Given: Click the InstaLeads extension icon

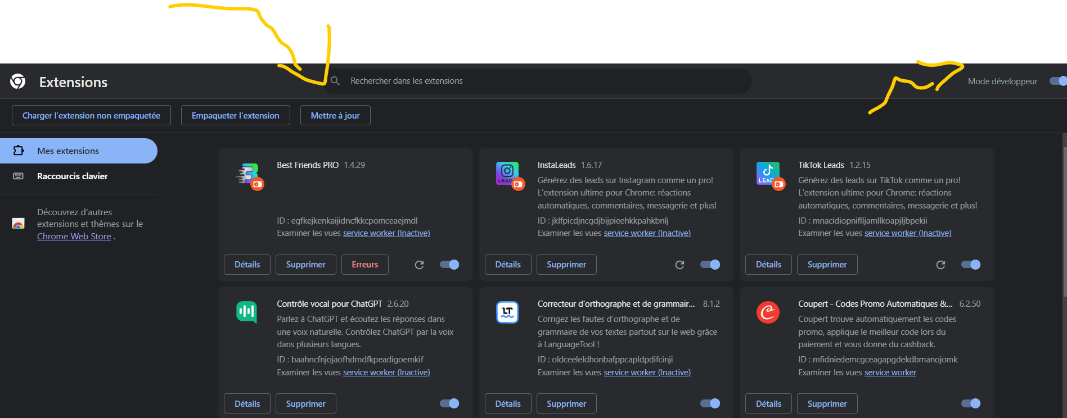Looking at the screenshot, I should [510, 175].
